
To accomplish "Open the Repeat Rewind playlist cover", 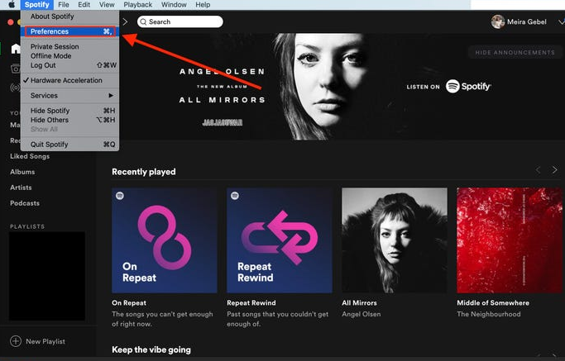I will [280, 240].
